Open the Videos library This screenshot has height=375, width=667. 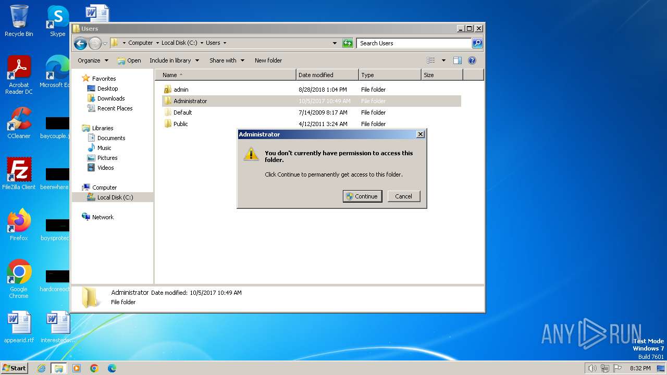click(105, 168)
